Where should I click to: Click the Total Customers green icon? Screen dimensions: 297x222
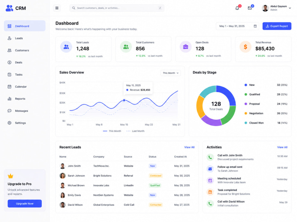pyautogui.click(x=126, y=47)
